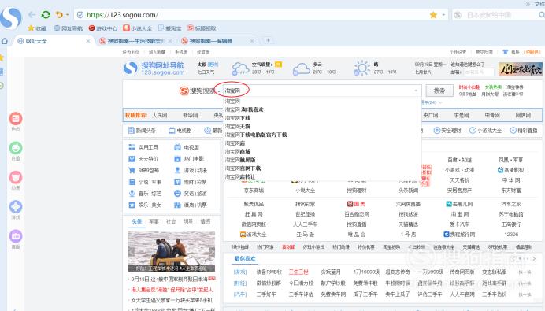Open the 网址导航 bookmark
The height and width of the screenshot is (311, 545).
coord(69,28)
